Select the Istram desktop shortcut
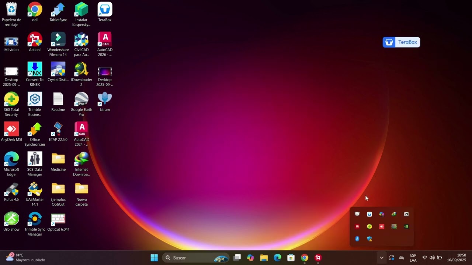 coord(105,102)
